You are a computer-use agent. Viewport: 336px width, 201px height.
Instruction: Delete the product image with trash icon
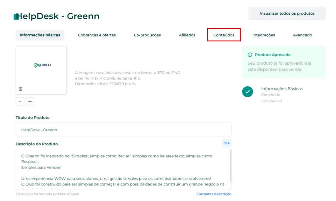21,89
